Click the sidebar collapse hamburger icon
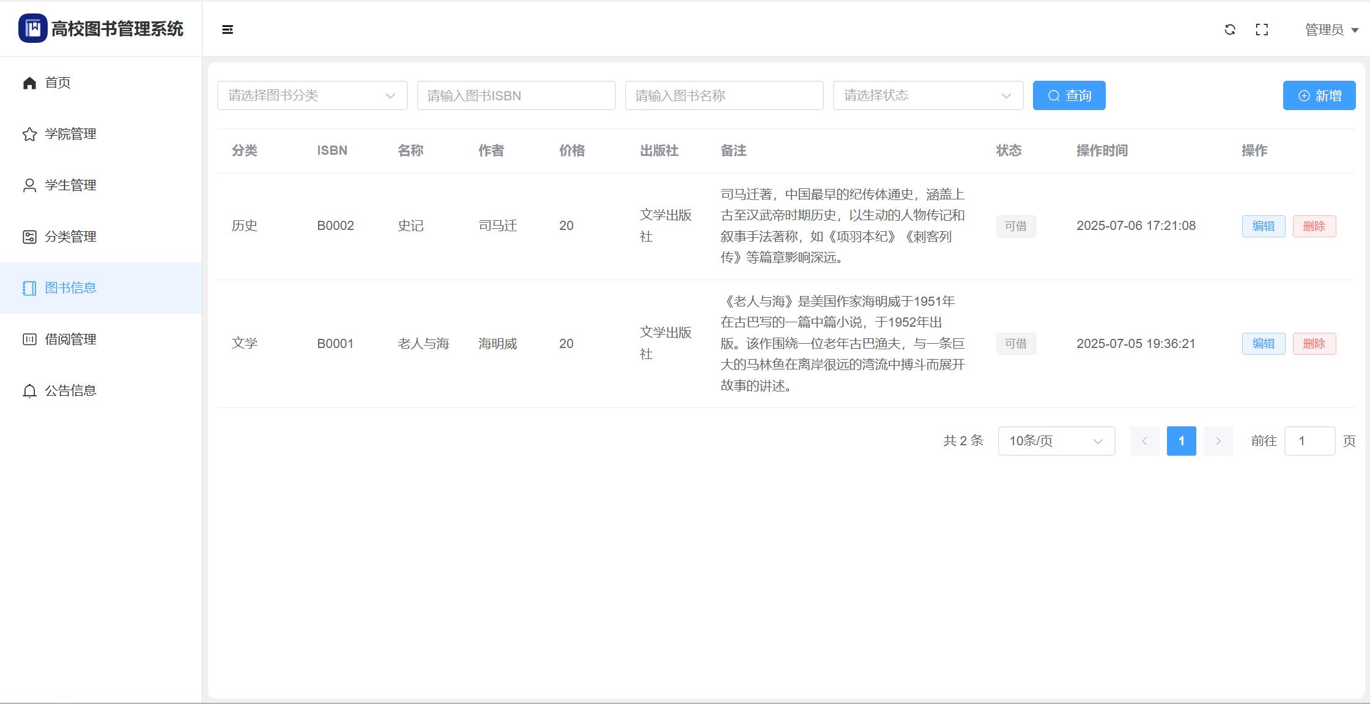1370x704 pixels. (x=228, y=29)
